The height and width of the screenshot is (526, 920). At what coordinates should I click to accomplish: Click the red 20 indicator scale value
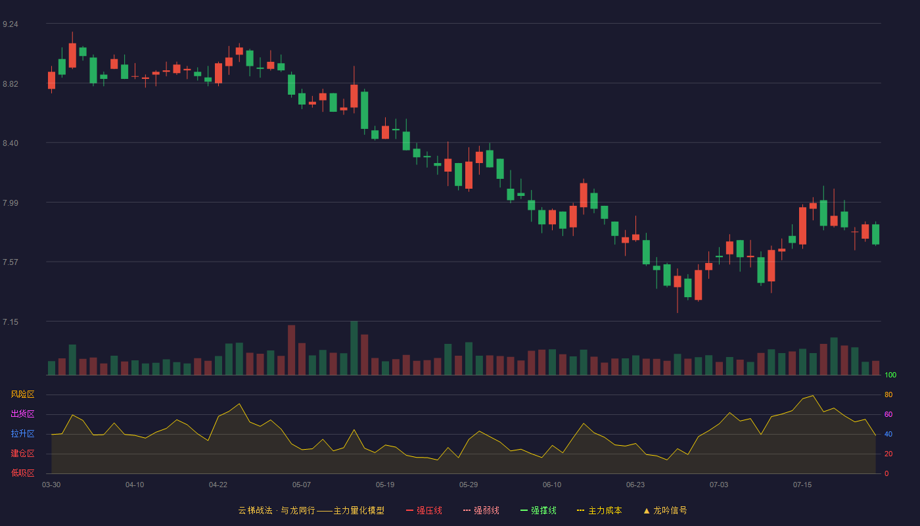tap(888, 454)
